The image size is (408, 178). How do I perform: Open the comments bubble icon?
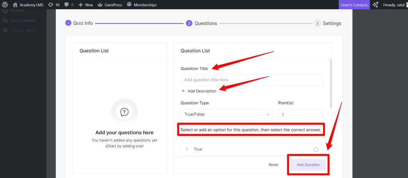[x=67, y=5]
